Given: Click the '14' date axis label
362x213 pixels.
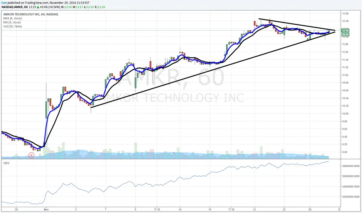Looking at the screenshot, I should pos(180,210).
